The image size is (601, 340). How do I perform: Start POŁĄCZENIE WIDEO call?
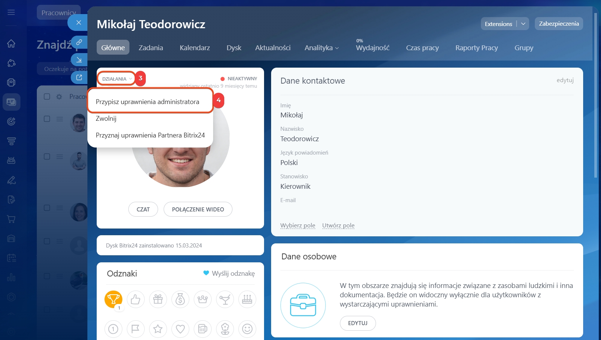[198, 209]
